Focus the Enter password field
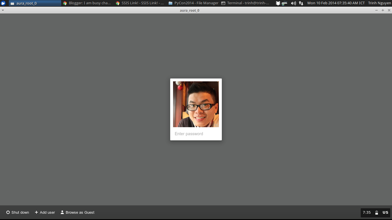Viewport: 392px width, 220px height. click(x=196, y=134)
